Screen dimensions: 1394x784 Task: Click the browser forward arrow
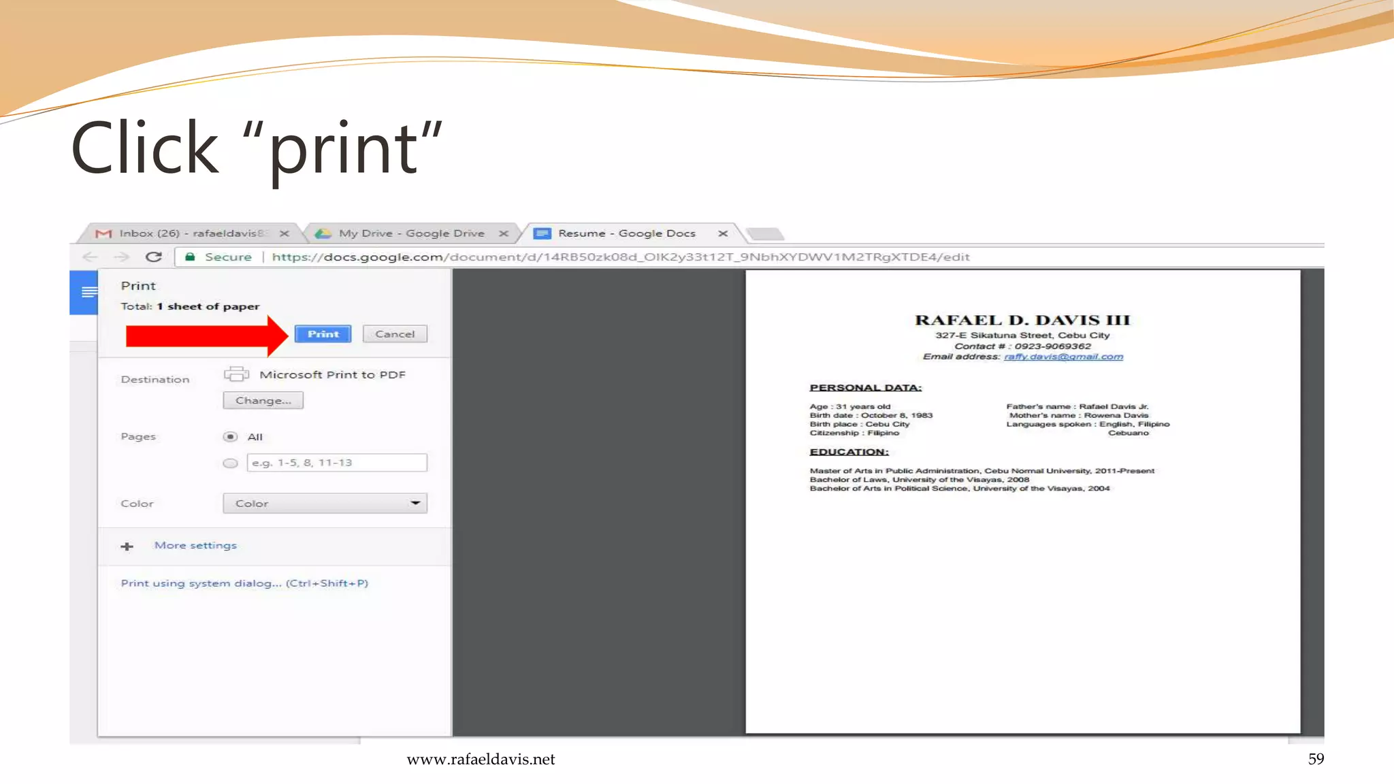[121, 257]
